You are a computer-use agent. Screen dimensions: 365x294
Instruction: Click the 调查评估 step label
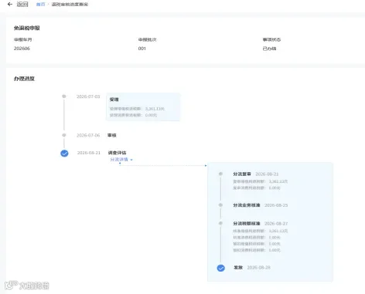click(x=117, y=153)
